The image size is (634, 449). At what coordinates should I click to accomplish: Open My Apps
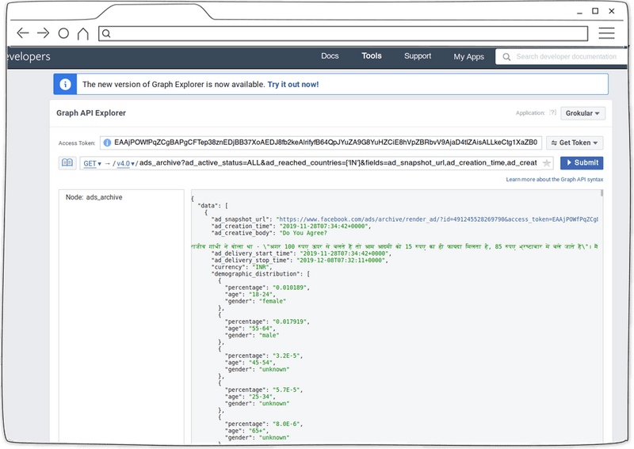(x=468, y=57)
